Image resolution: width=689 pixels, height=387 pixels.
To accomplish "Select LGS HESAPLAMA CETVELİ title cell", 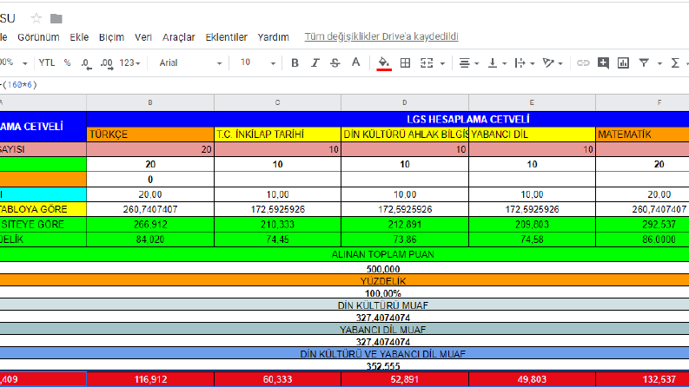I will (x=388, y=120).
